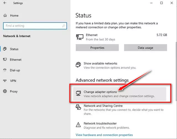
Task: Click the Home house icon
Action: pyautogui.click(x=5, y=15)
